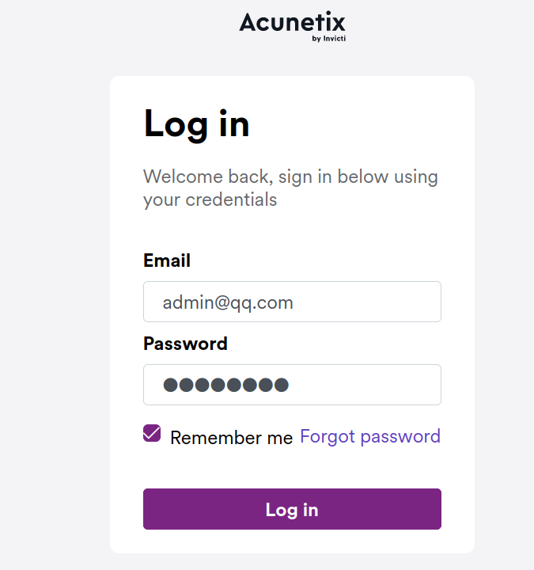Click the word "credentials" in the subtitle
Viewport: 534px width, 570px height.
coord(231,199)
